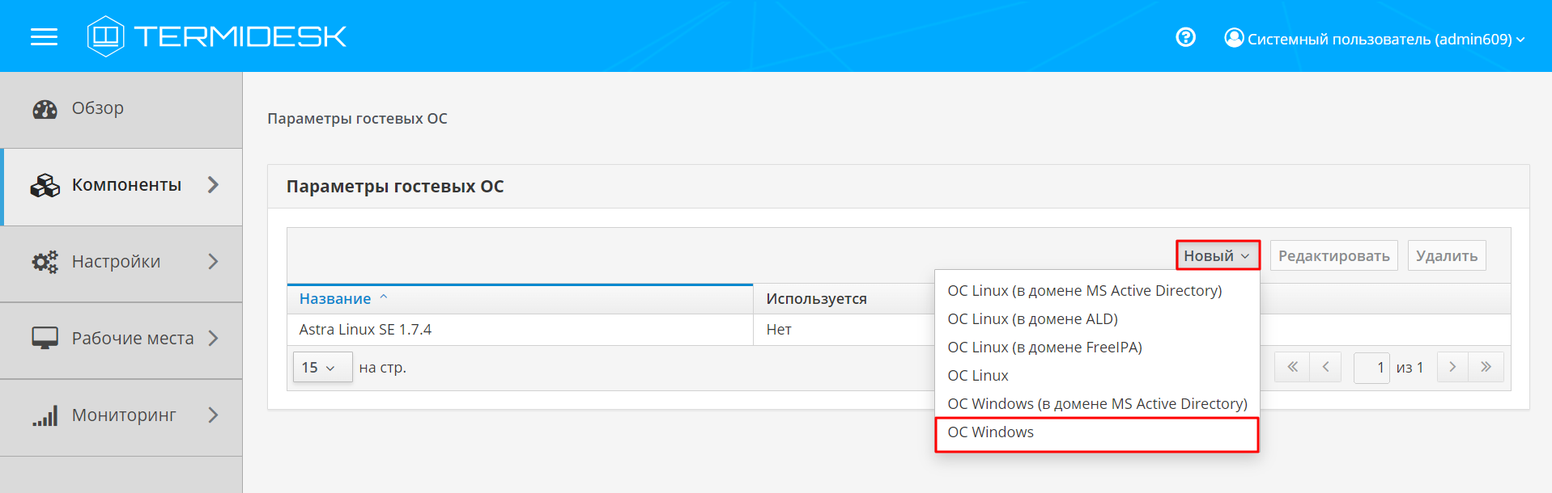
Task: Expand Мониторинг submenu chevron
Action: coord(213,415)
